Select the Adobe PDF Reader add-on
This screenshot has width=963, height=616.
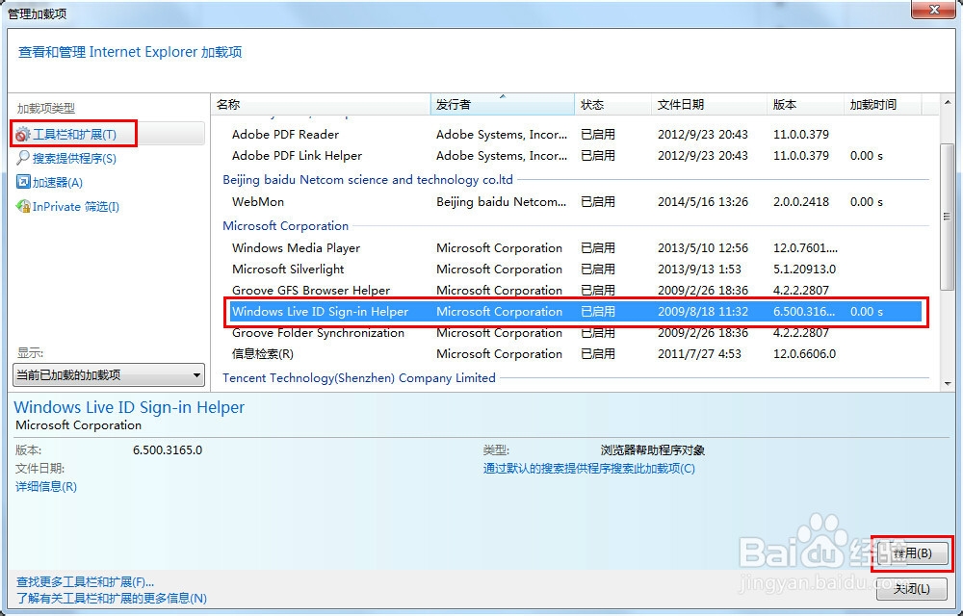286,134
